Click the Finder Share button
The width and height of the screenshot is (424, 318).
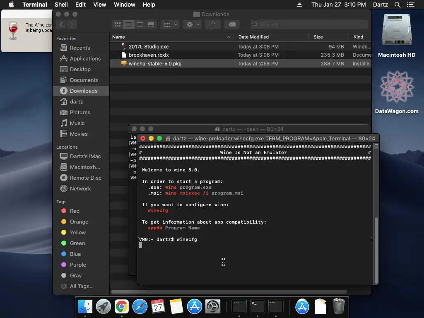coord(213,24)
